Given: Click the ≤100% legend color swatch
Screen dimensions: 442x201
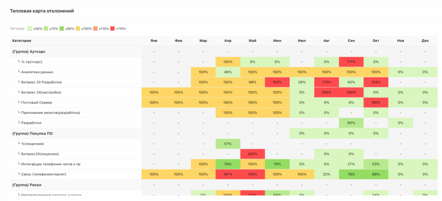Looking at the screenshot, I should coord(78,28).
